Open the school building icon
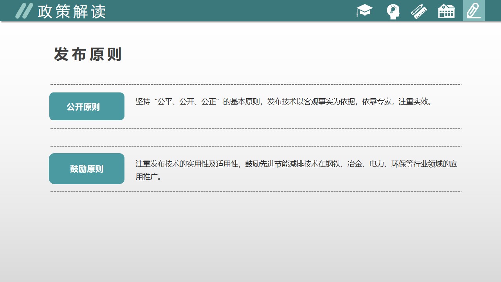 [x=446, y=11]
